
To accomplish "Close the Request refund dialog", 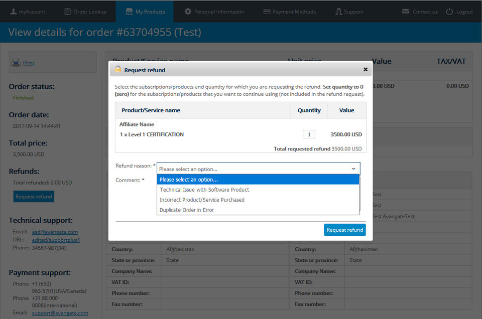I will click(x=366, y=70).
